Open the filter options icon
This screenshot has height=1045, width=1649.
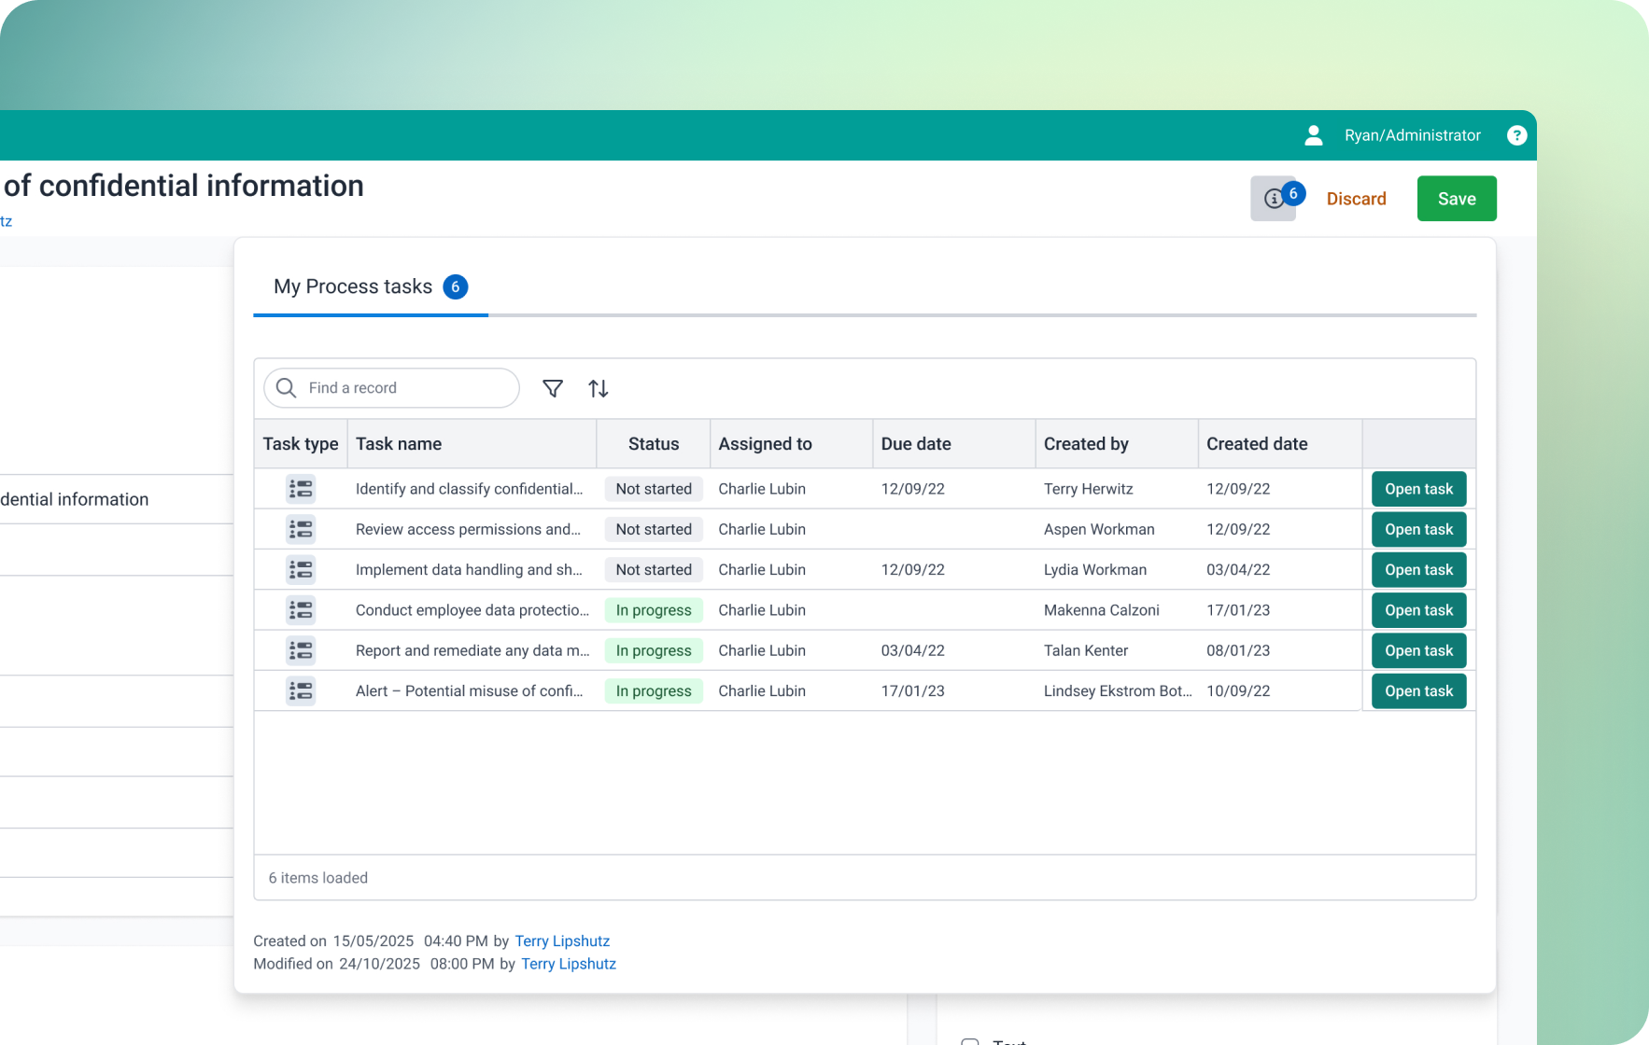pos(553,388)
